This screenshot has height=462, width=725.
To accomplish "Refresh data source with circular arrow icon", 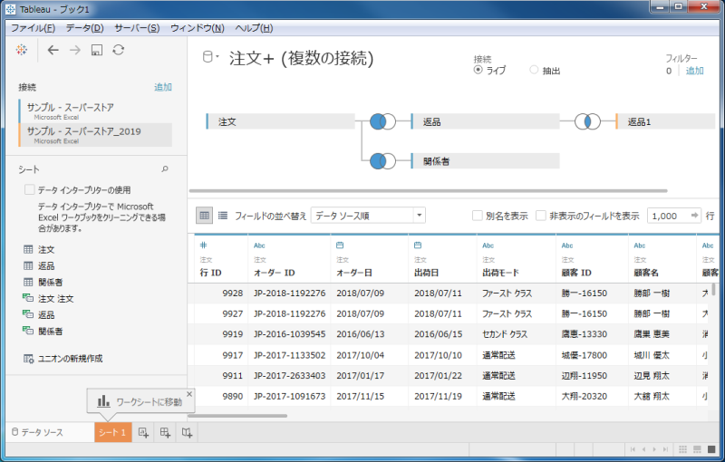I will coord(119,50).
